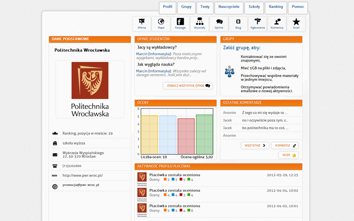
Task: Click the address Wybrzeże Wyspiańskiego text
Action: [x=83, y=154]
